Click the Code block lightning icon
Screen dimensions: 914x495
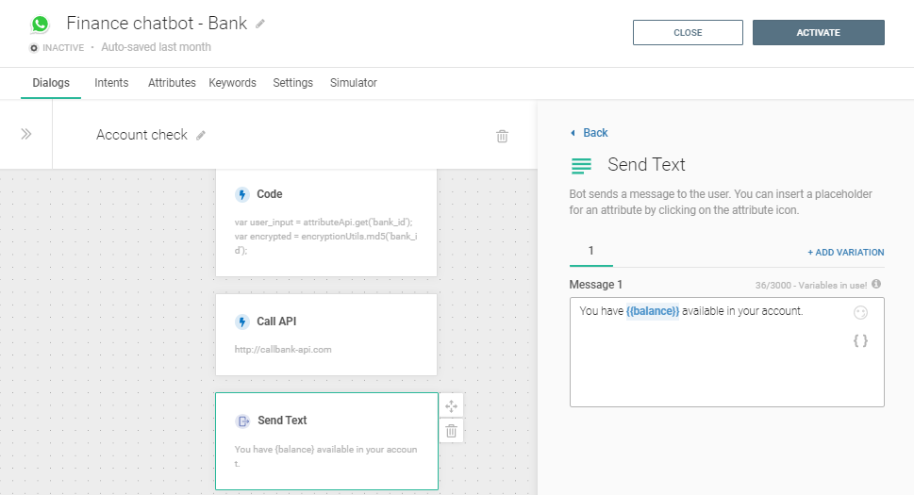241,194
